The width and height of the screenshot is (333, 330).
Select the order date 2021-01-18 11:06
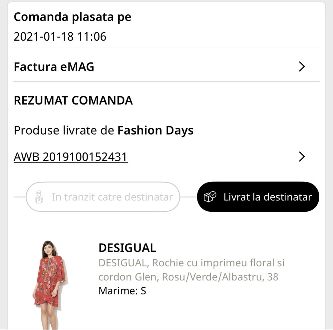tap(60, 37)
